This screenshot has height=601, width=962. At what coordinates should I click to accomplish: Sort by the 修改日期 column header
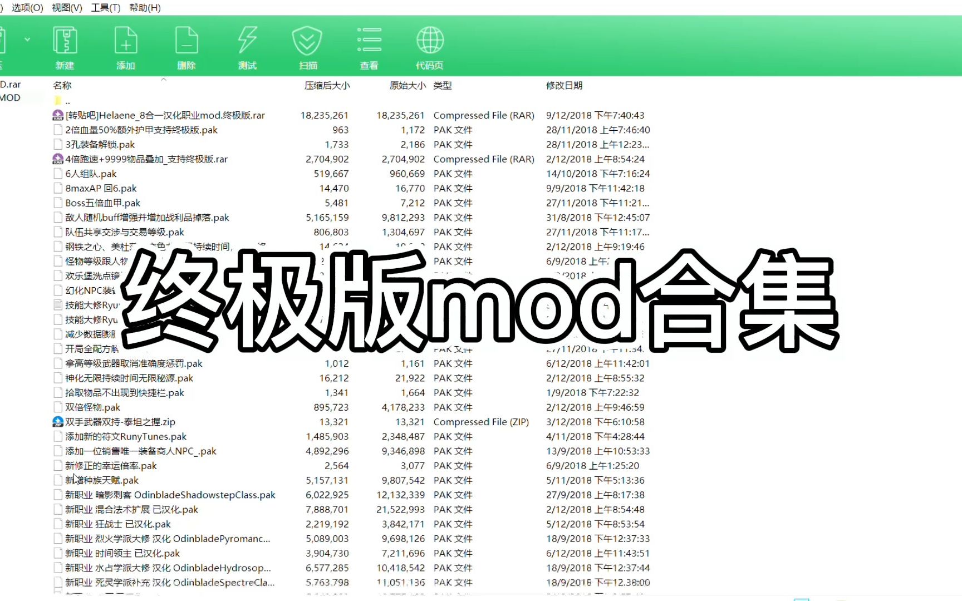(564, 85)
